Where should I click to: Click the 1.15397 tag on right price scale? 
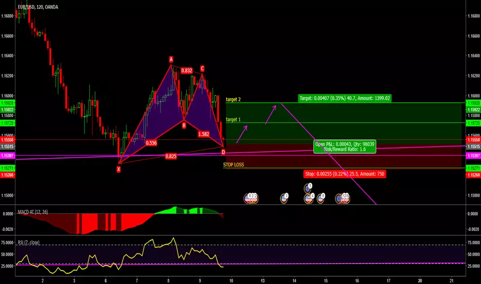click(473, 155)
